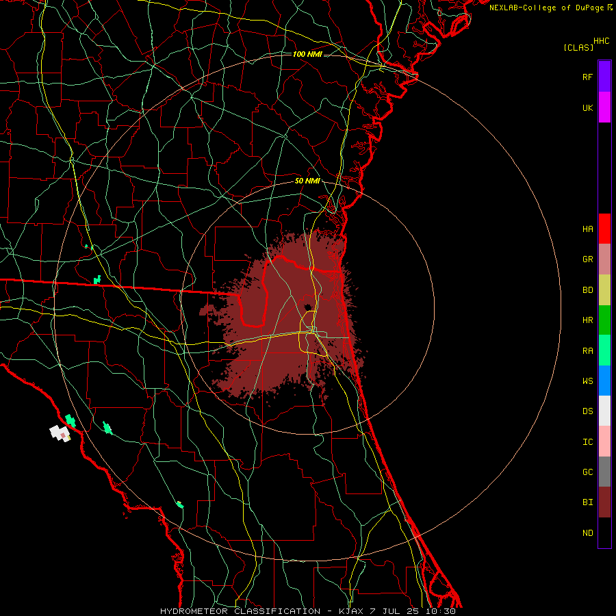The image size is (616, 616).
Task: Click the ND black legend swatch
Action: click(x=604, y=532)
